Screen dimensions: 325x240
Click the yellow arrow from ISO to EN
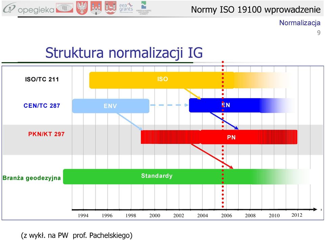[x=193, y=94]
